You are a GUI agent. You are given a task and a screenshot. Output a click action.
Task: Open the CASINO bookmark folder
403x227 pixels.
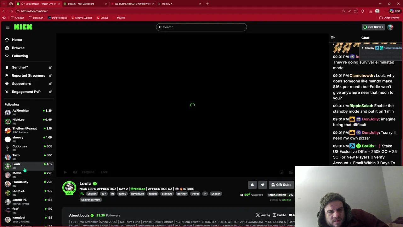[17, 18]
